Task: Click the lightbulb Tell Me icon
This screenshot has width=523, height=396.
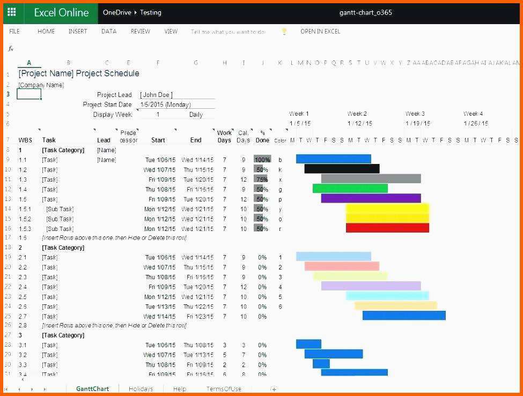Action: (x=284, y=31)
